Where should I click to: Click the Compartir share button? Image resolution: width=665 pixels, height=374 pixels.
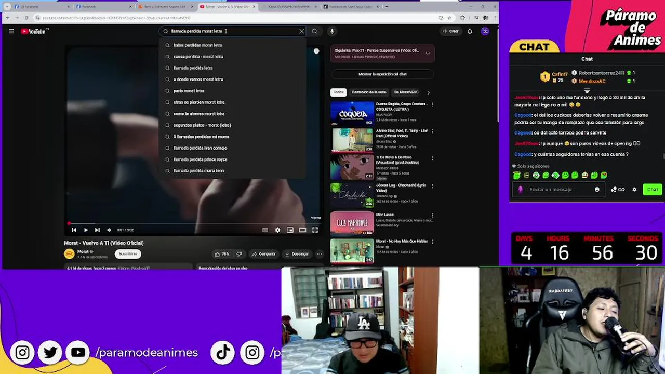pyautogui.click(x=263, y=254)
